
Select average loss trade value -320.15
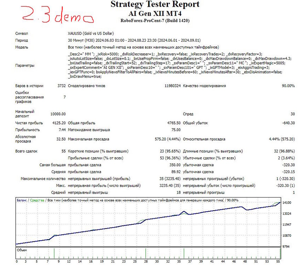[x=288, y=172]
